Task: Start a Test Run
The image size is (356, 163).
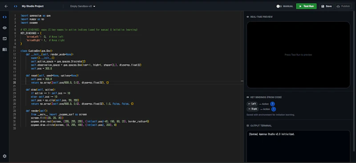Action: (306, 6)
